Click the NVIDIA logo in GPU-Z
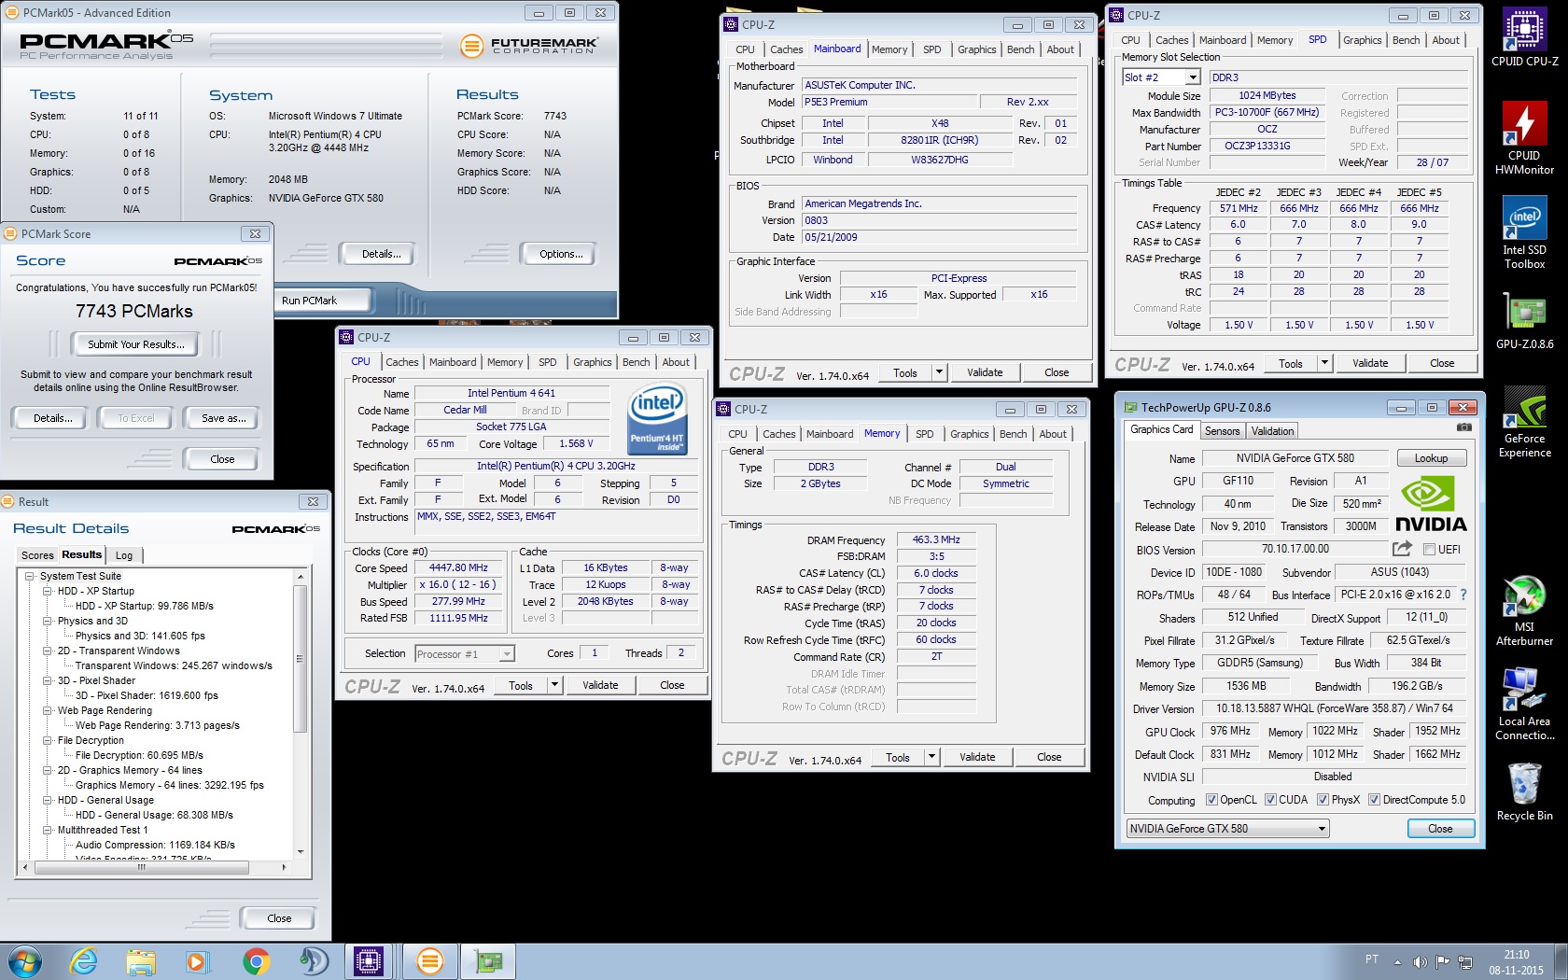This screenshot has height=980, width=1568. (1431, 505)
